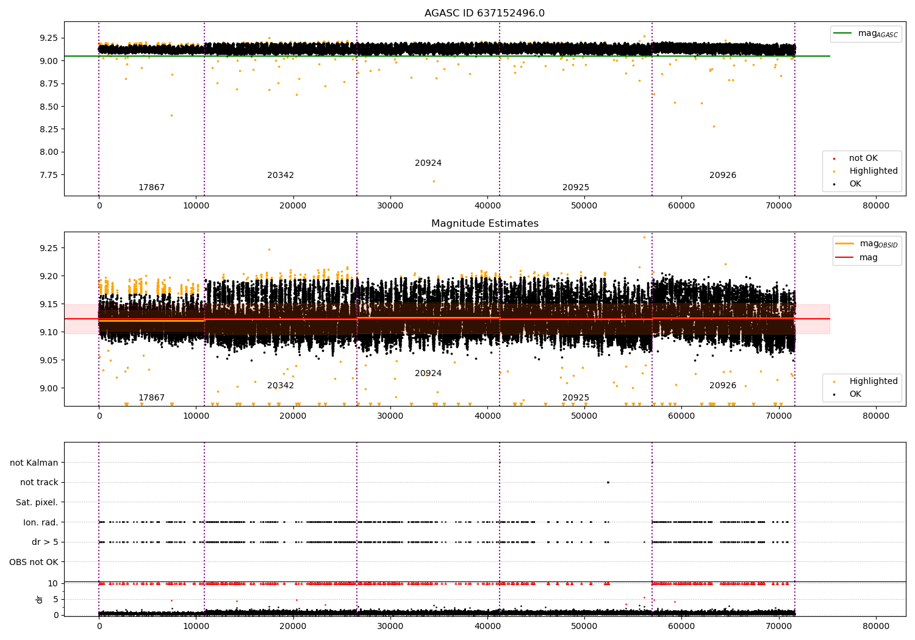Click obsid label 20926 in Magnitude Estimates plot
This screenshot has height=640, width=915.
pos(723,386)
